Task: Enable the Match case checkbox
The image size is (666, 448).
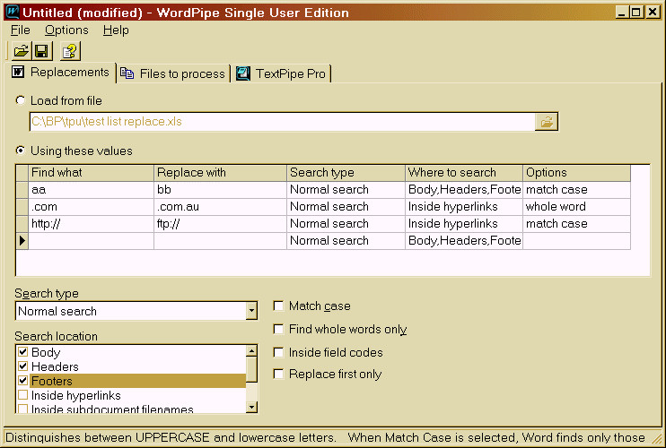Action: coord(278,306)
